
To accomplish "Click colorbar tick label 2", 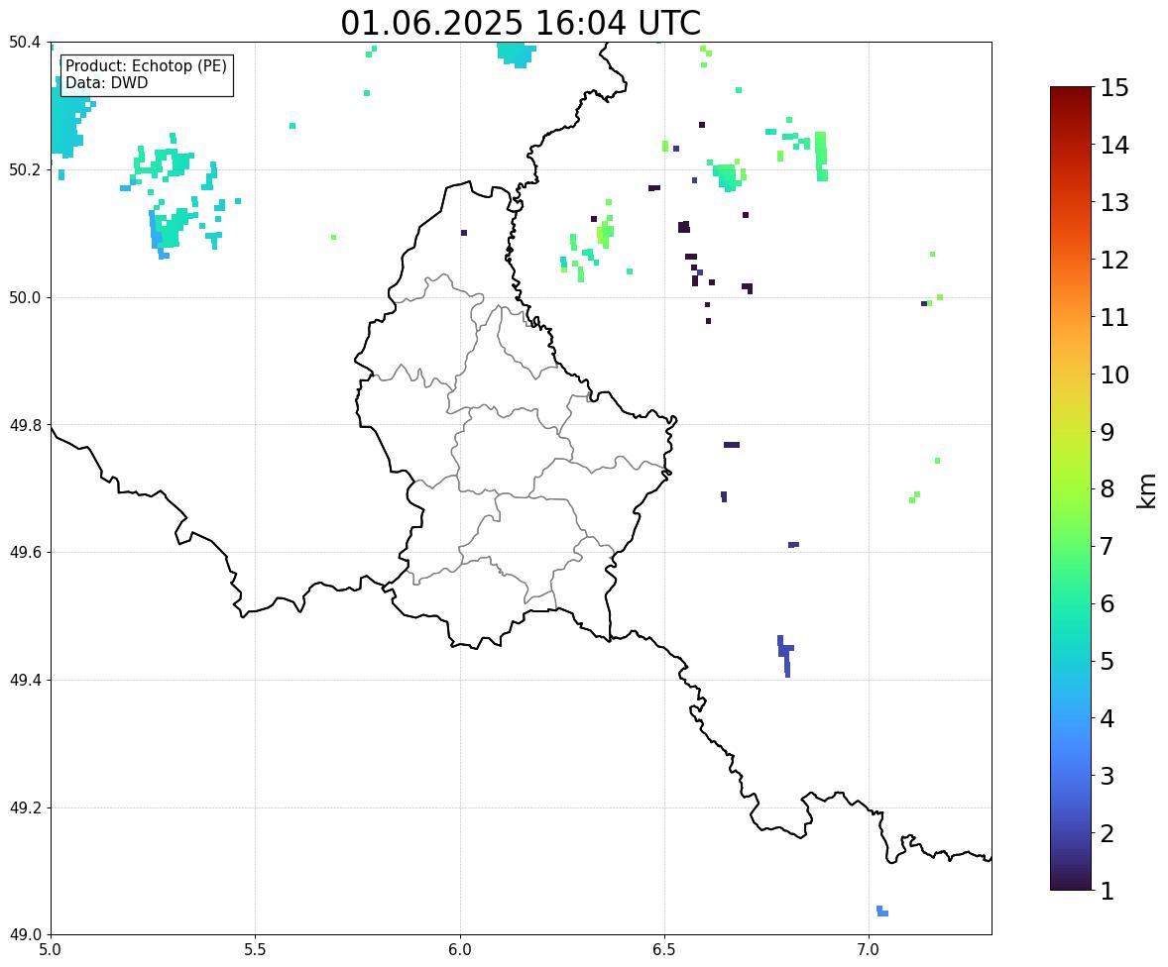I will [x=1108, y=833].
